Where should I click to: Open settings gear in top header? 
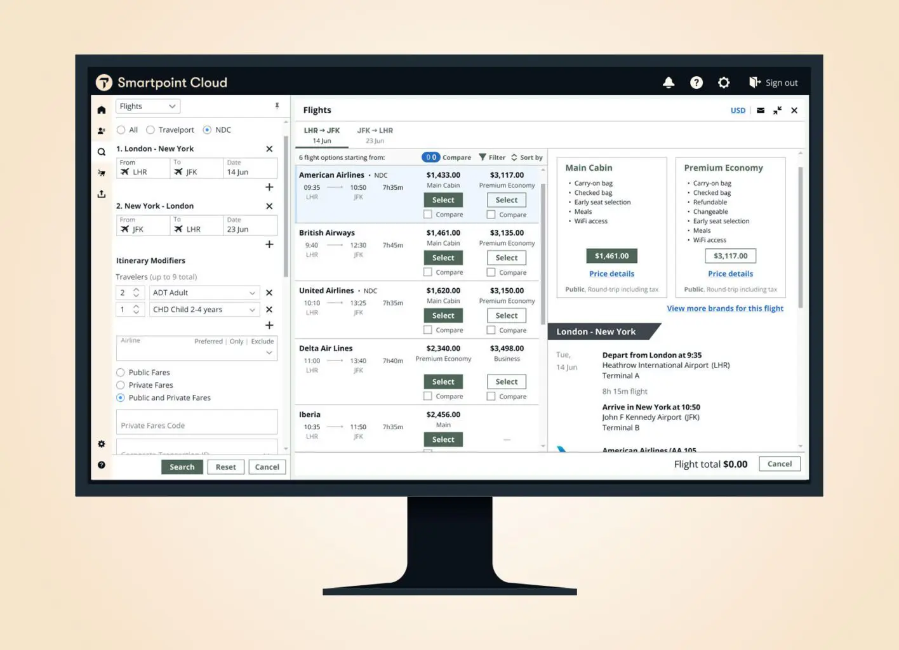[724, 83]
